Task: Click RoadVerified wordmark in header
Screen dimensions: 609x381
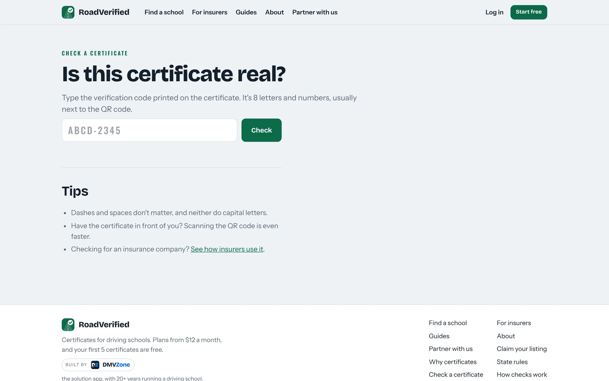Action: (104, 12)
